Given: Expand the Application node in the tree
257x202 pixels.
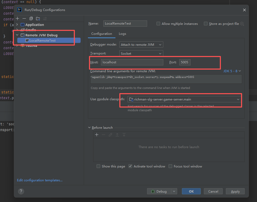Looking at the screenshot, I should coord(17,25).
